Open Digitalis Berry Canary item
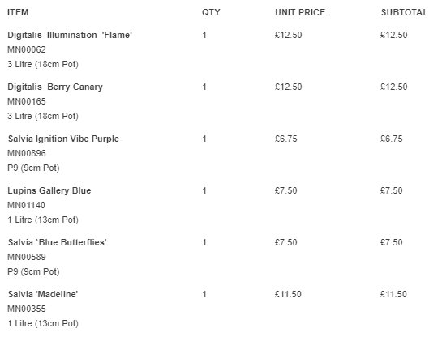The width and height of the screenshot is (442, 337). pos(55,87)
